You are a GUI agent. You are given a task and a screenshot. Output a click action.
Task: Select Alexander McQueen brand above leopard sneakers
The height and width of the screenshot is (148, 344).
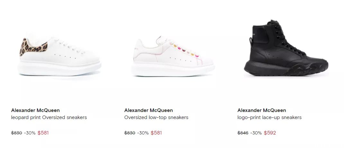coord(35,110)
